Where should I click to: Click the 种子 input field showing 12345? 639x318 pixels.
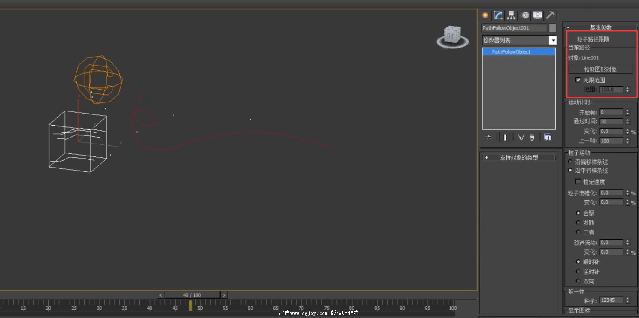coord(612,300)
